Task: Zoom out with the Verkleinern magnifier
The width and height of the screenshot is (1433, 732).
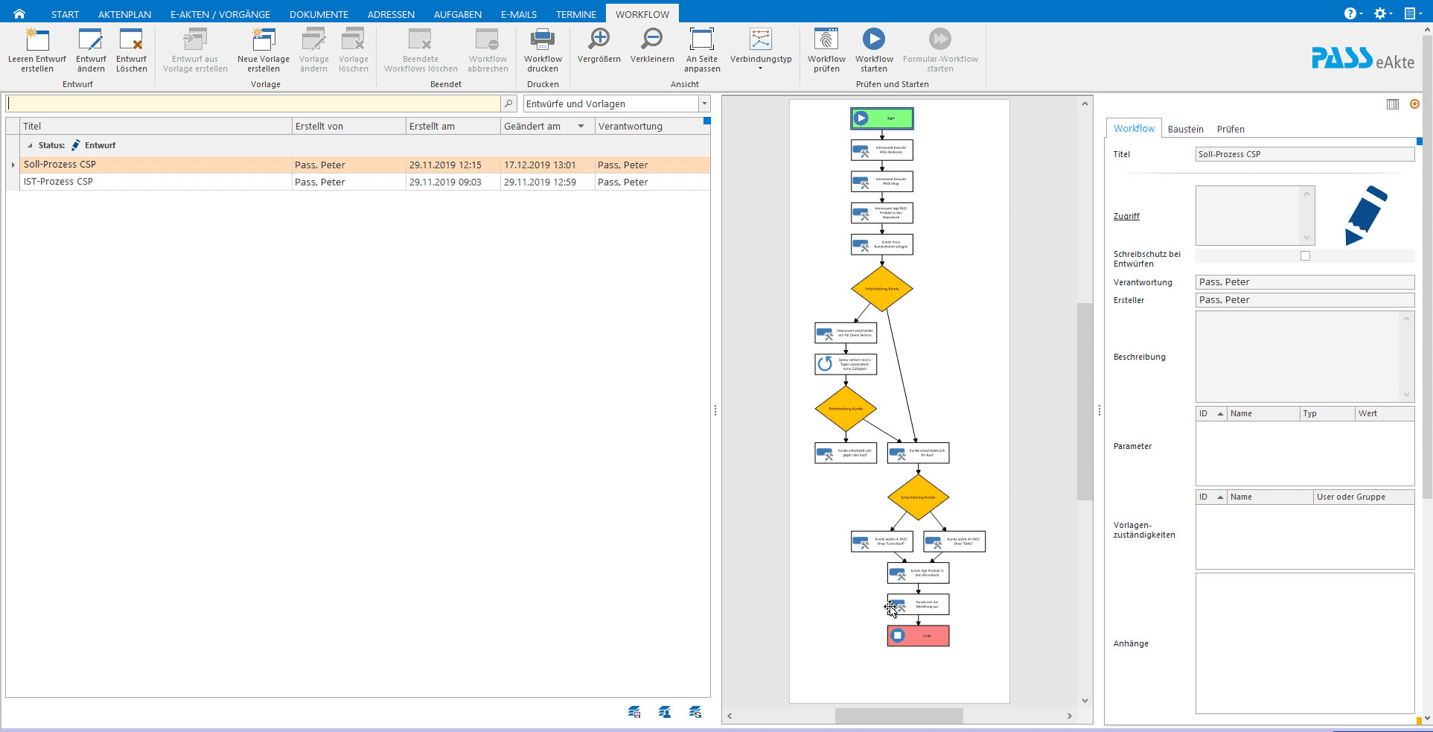Action: (652, 40)
